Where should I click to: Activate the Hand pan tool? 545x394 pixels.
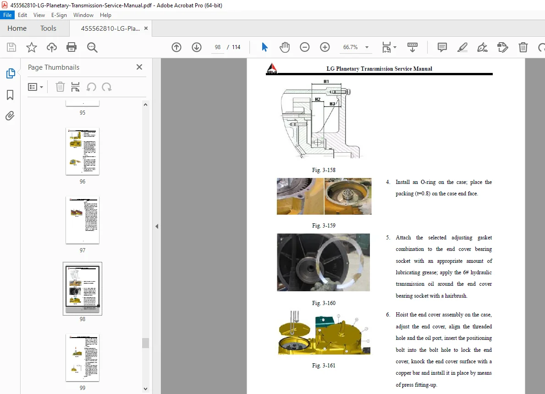(x=285, y=47)
